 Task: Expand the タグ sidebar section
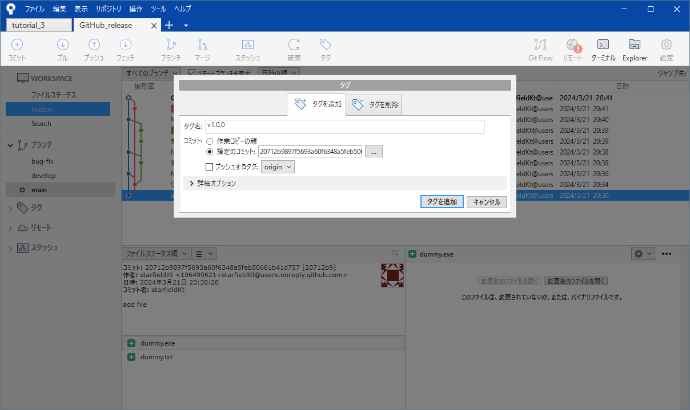tap(10, 208)
